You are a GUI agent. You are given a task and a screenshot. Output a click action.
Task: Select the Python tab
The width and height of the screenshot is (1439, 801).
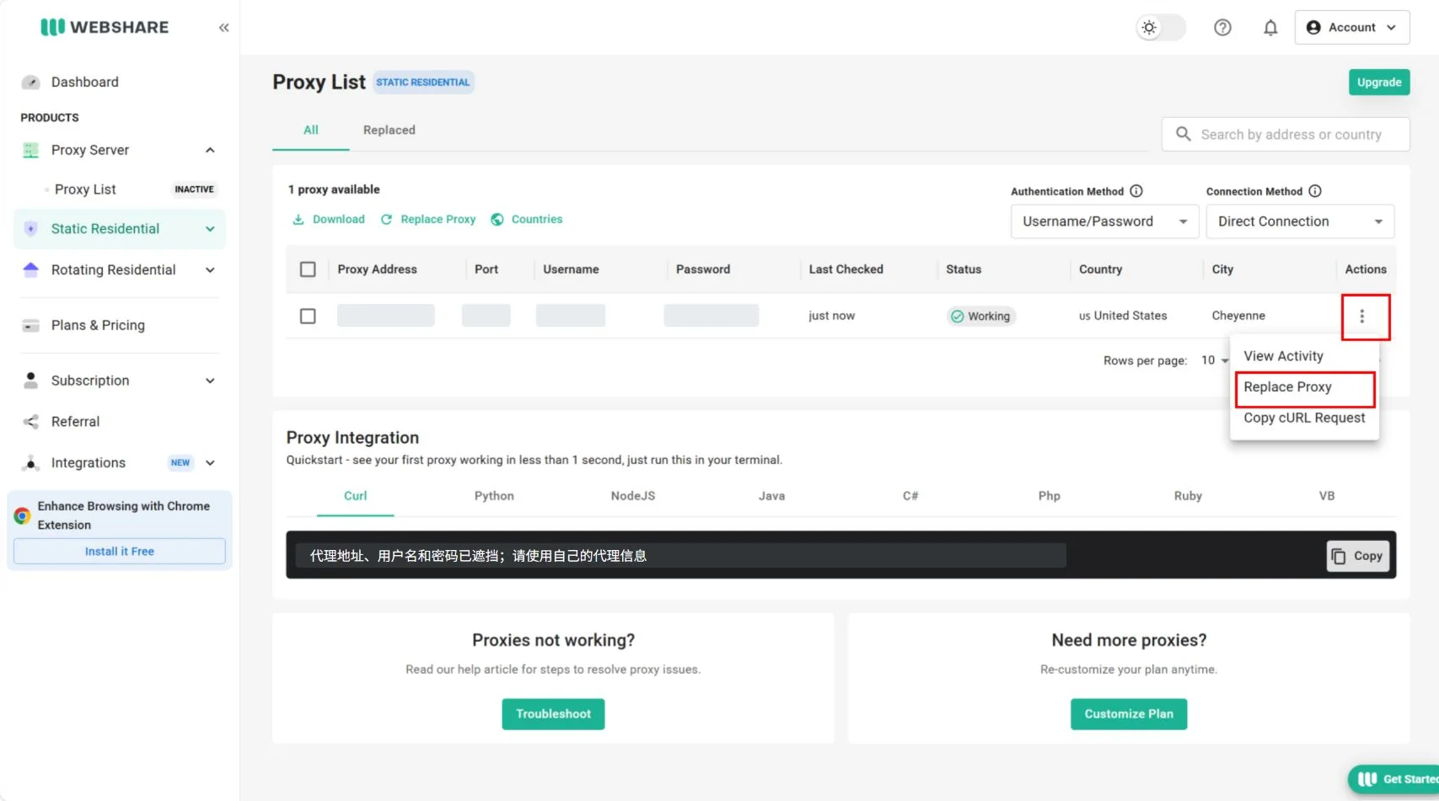tap(494, 496)
